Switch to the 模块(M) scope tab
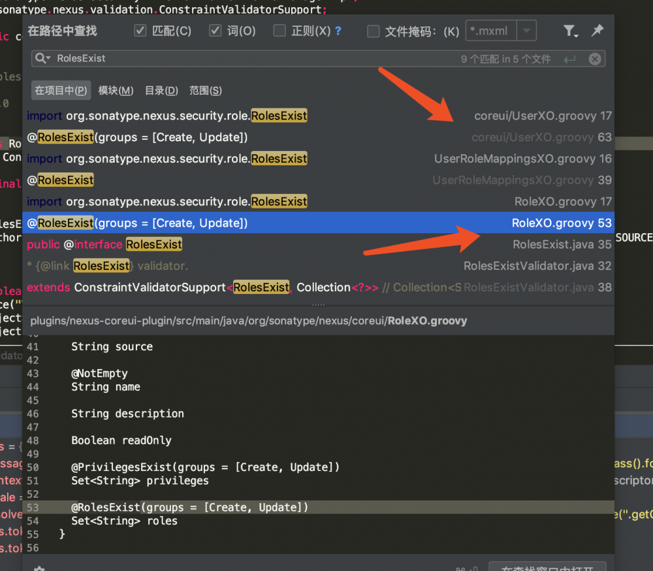 (115, 90)
